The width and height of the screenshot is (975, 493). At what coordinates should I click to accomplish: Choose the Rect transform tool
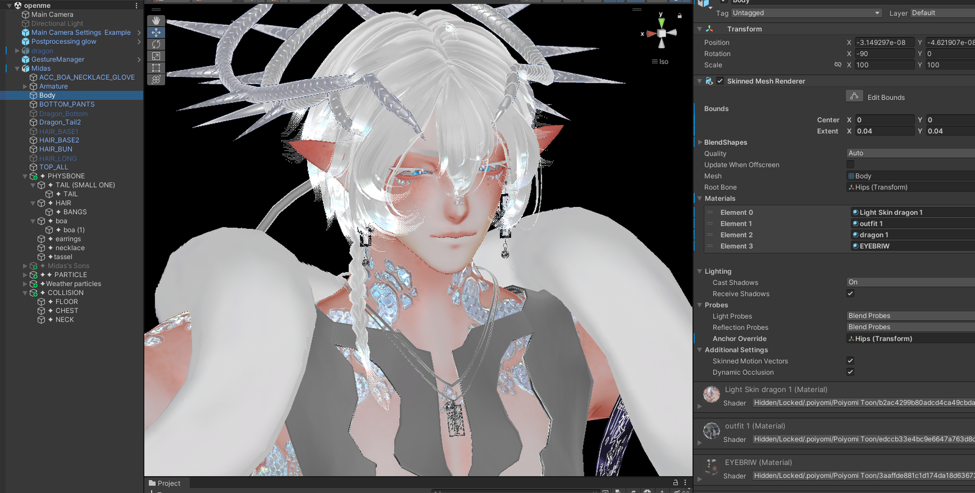pyautogui.click(x=156, y=68)
